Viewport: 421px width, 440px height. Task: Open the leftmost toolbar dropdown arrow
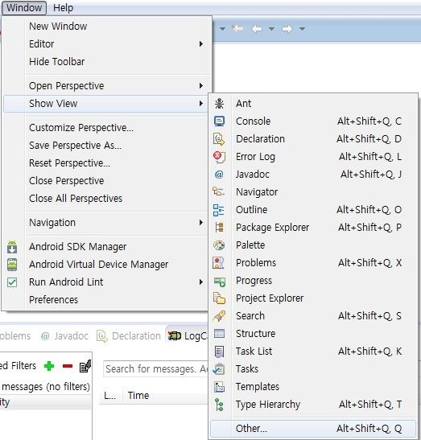point(222,29)
